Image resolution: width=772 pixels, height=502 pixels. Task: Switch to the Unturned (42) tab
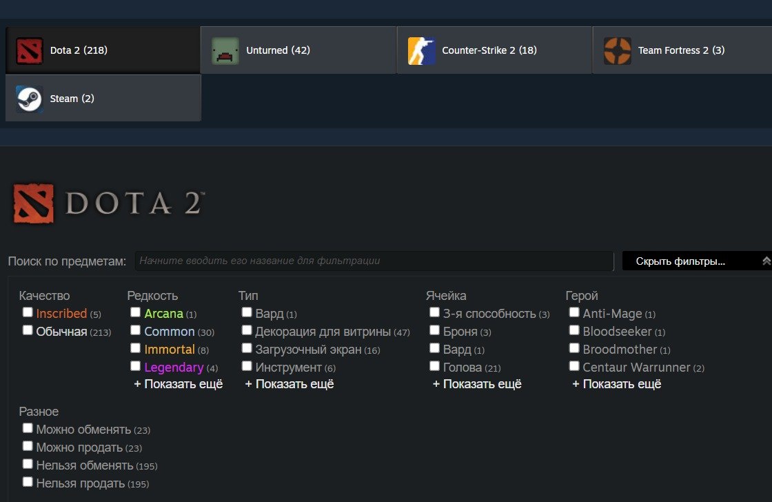coord(298,50)
